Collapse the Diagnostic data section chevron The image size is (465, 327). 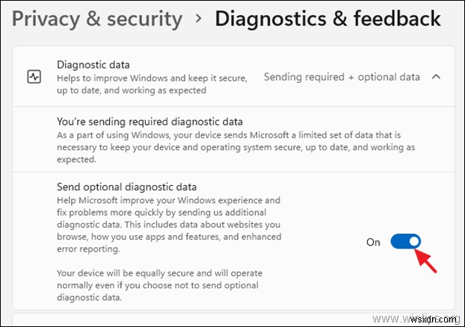click(x=437, y=76)
